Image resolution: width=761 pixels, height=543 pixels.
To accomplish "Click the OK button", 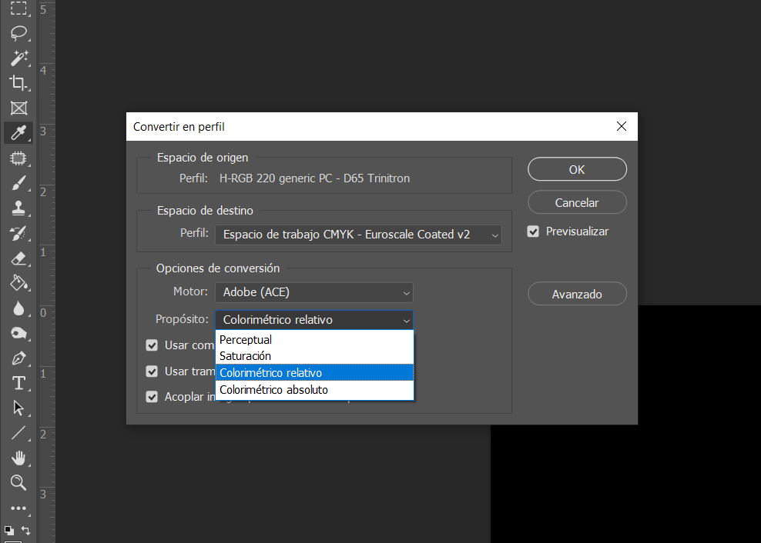I will [577, 170].
